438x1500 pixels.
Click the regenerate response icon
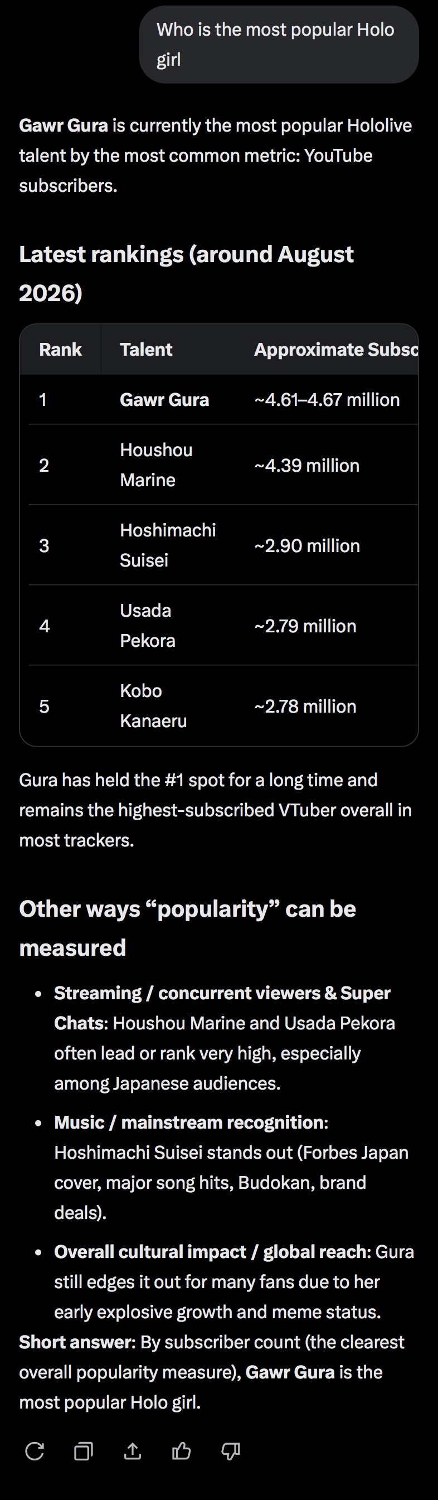(x=35, y=1451)
